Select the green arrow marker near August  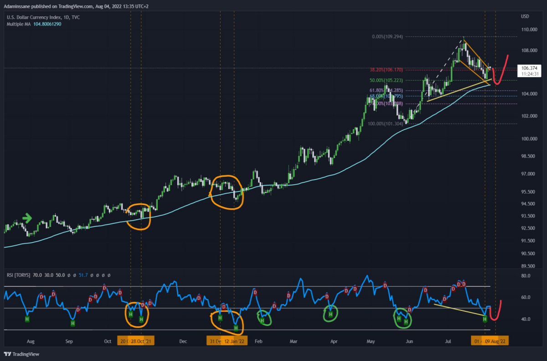pyautogui.click(x=27, y=219)
